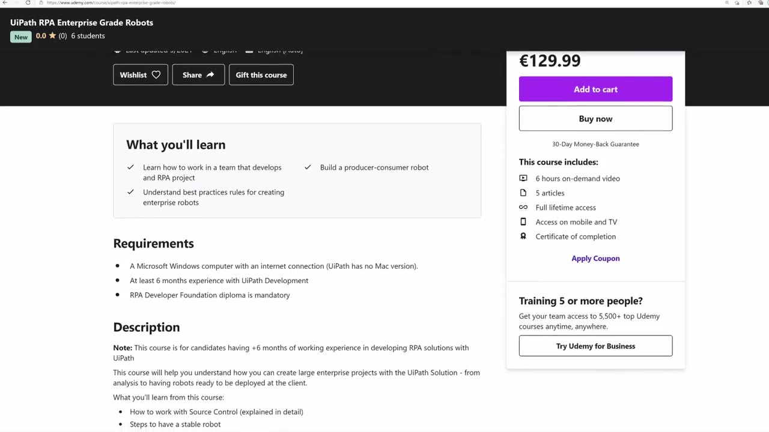Click the 'New' badge in header
769x432 pixels.
pyautogui.click(x=21, y=37)
